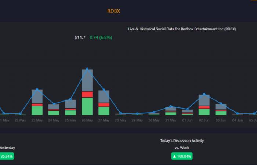Click the RDBX ticker title
The width and height of the screenshot is (257, 165).
click(113, 11)
